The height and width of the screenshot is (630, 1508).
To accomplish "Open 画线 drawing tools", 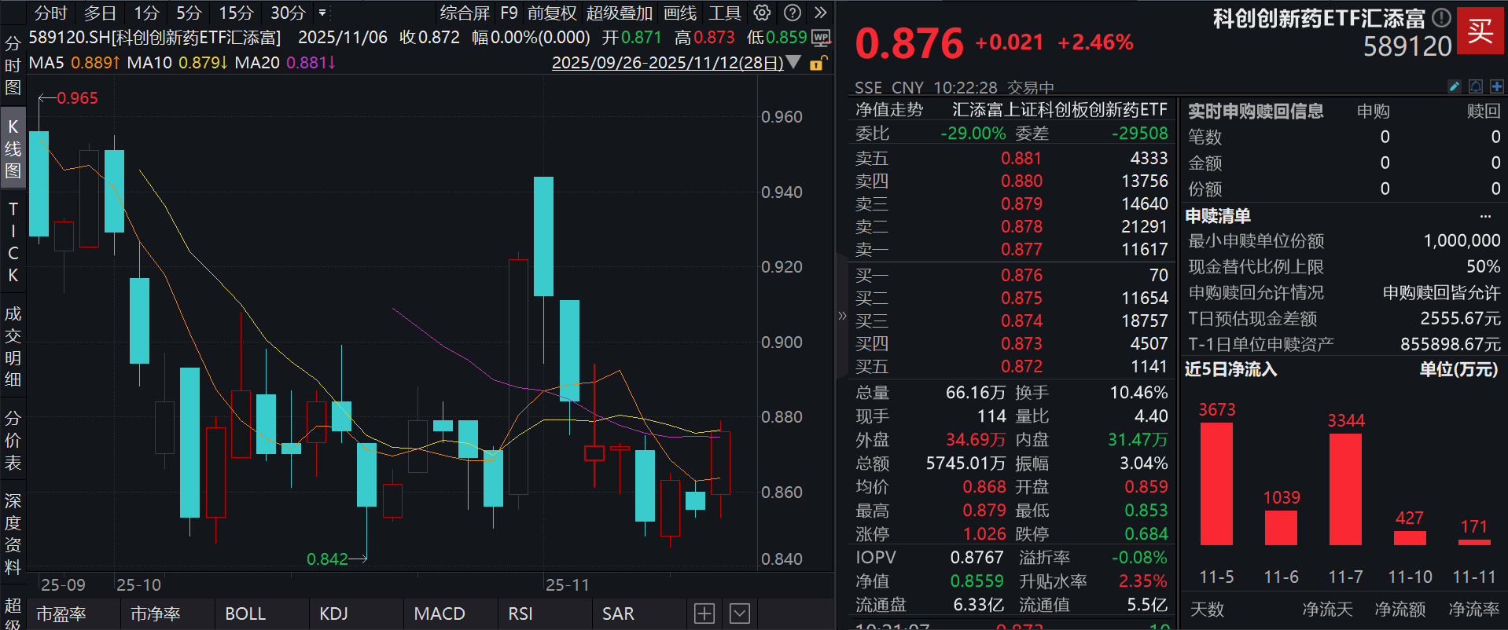I will click(x=680, y=13).
